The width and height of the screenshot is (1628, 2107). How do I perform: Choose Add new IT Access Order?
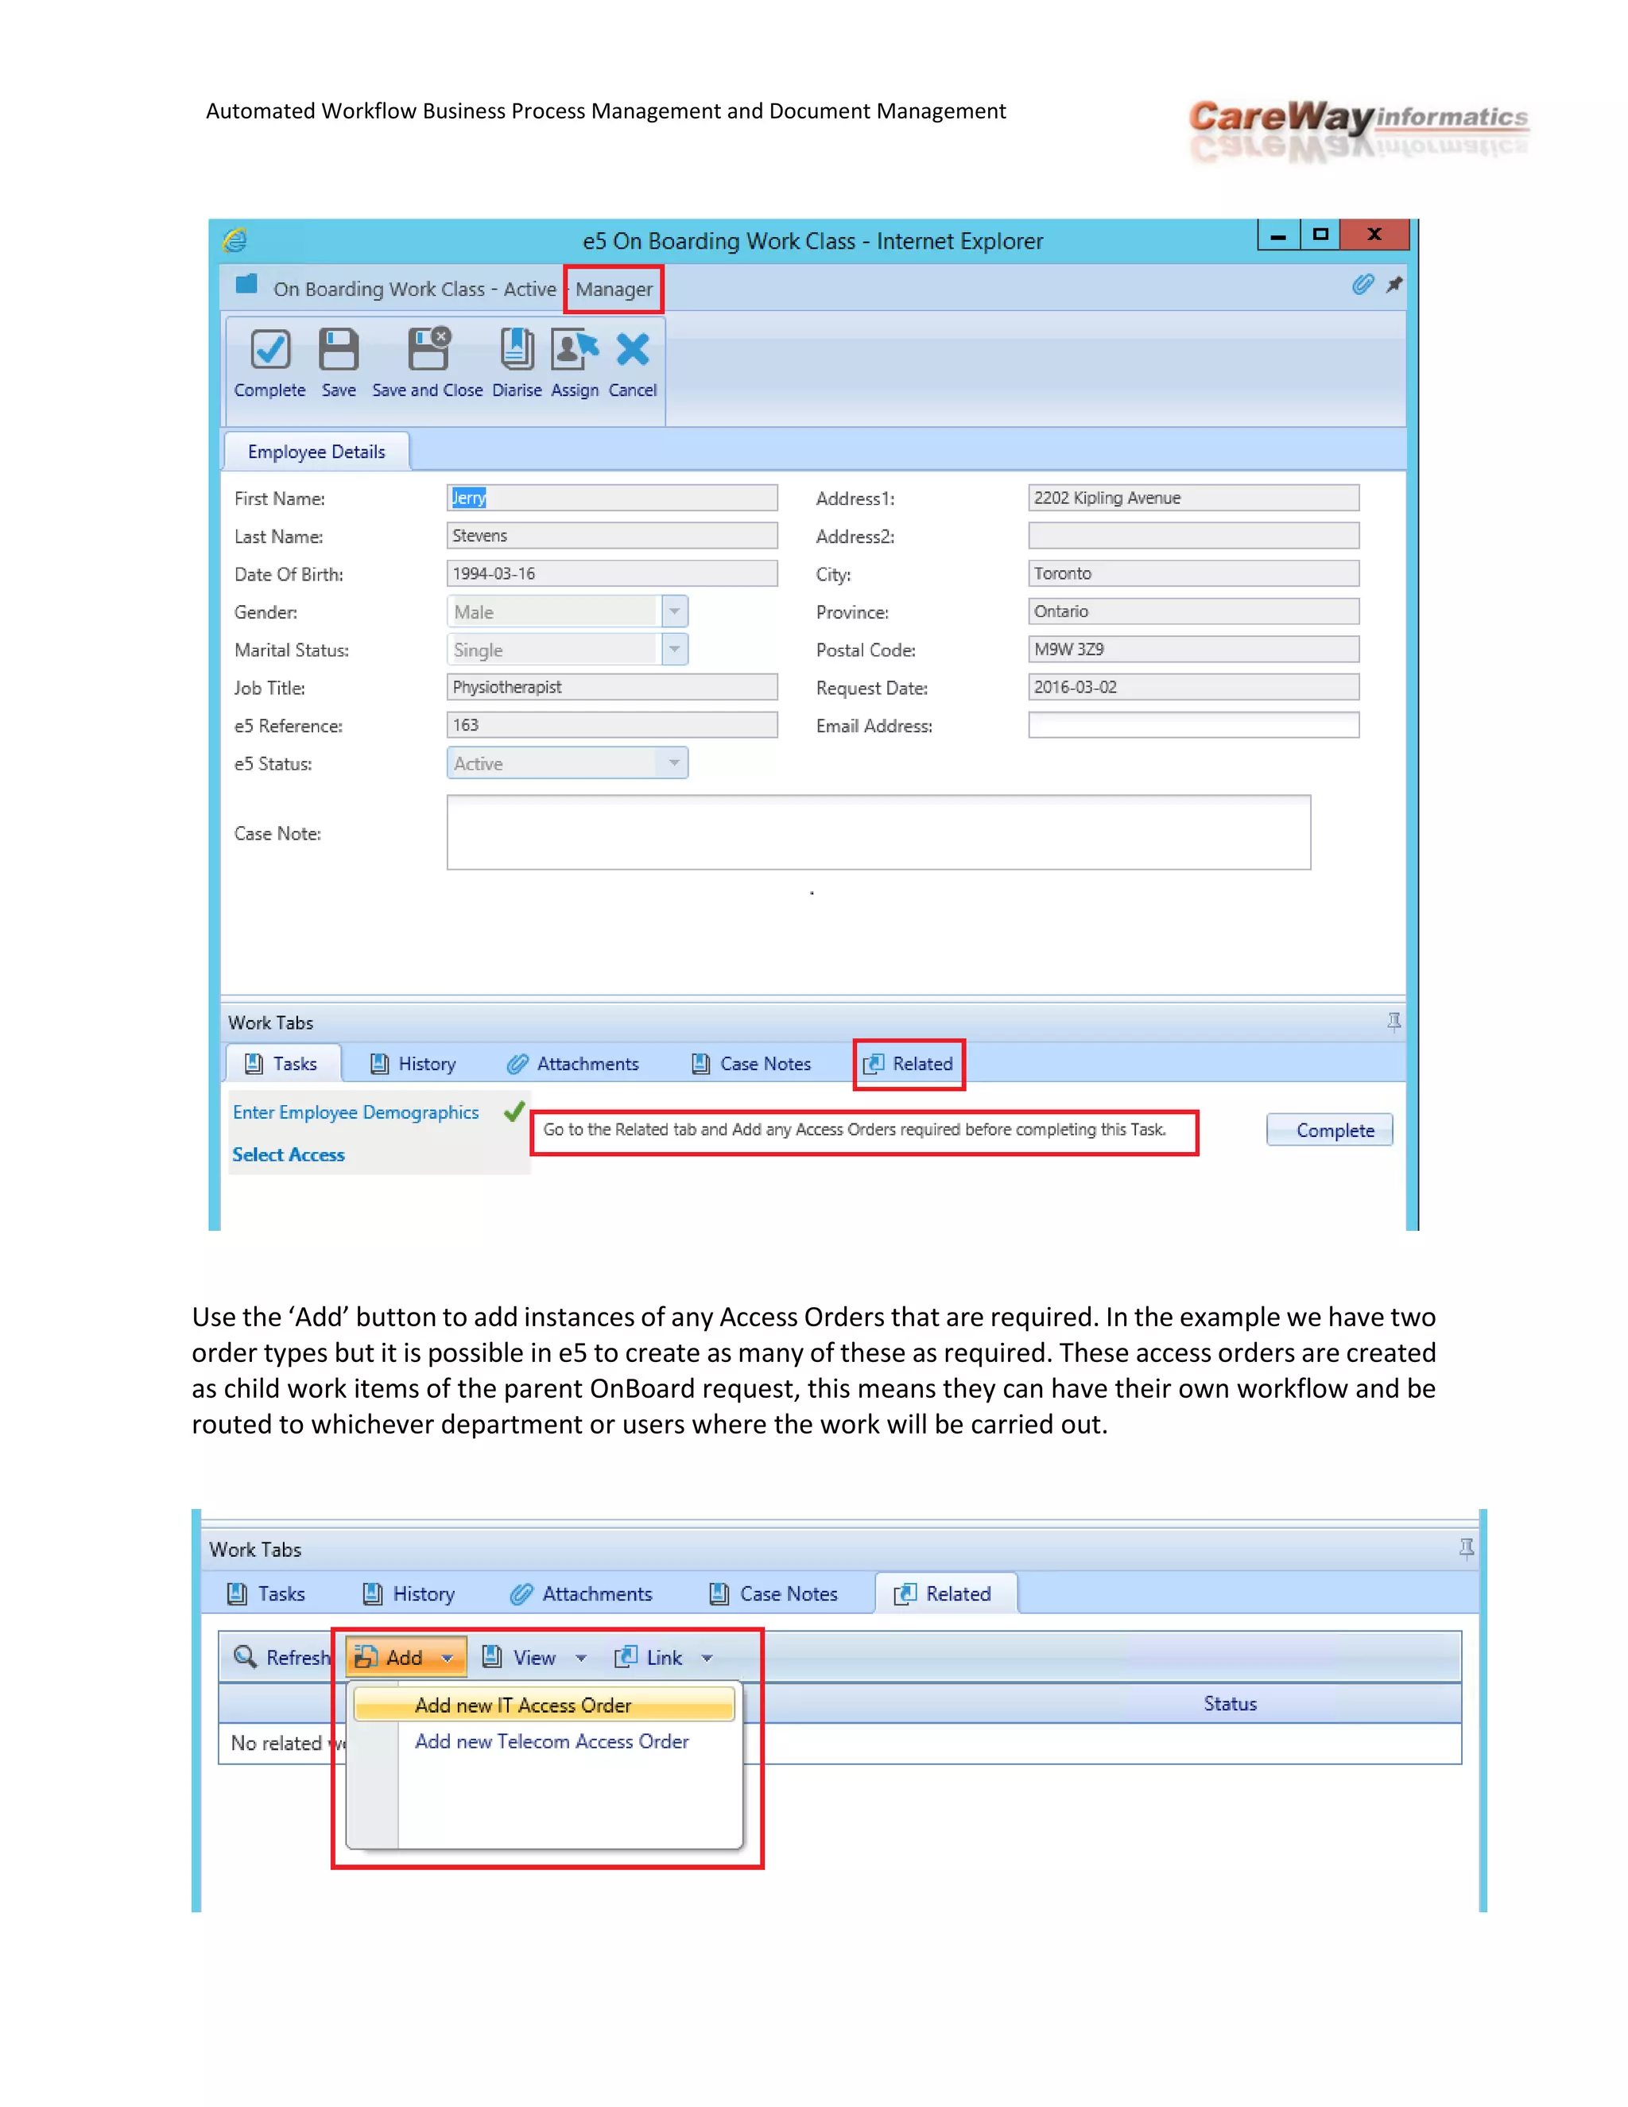[x=545, y=1705]
